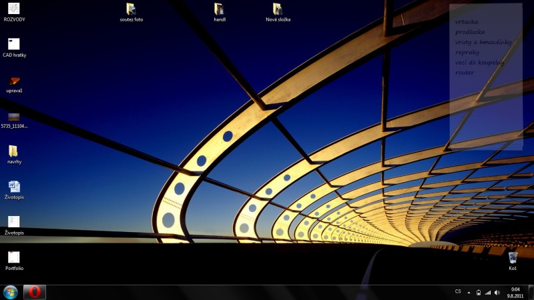Select the CAD hratky desktop icon
This screenshot has width=534, height=300.
tap(14, 45)
